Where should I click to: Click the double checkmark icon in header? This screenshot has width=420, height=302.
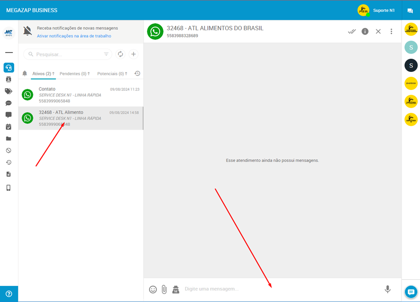[x=352, y=31]
